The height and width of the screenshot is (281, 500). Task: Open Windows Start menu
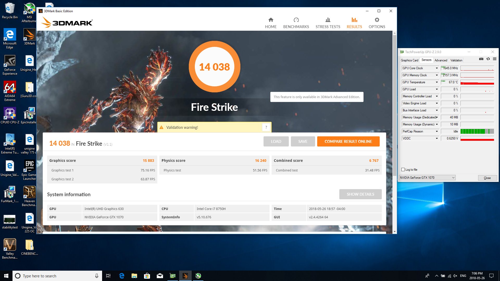click(x=6, y=276)
